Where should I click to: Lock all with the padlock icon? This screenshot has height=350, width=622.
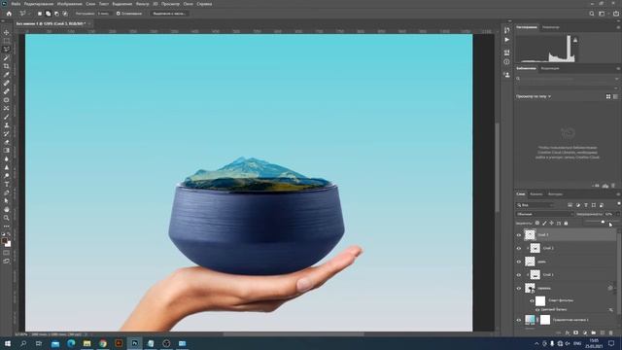[566, 224]
